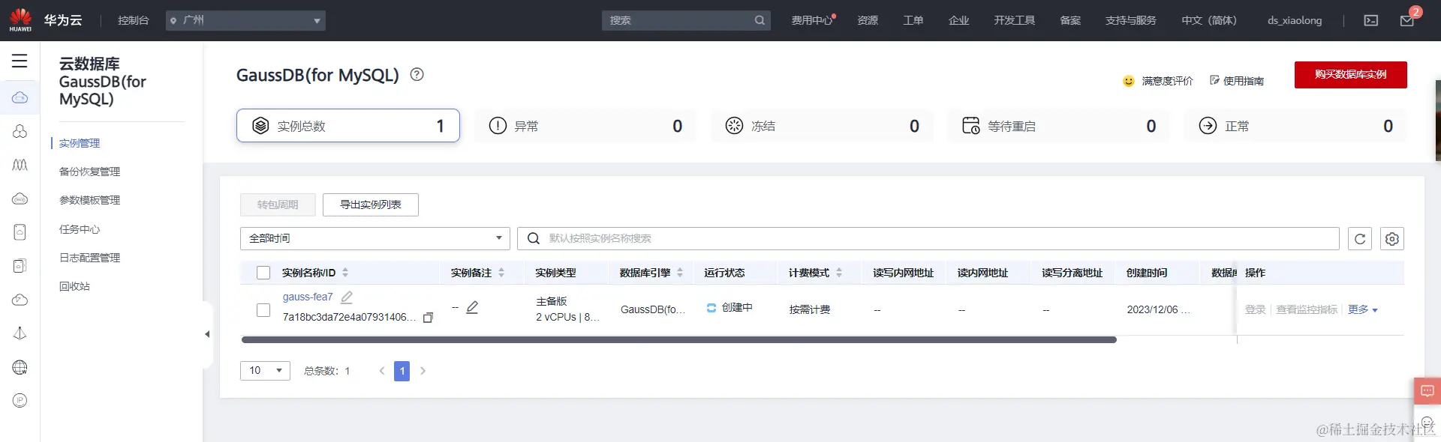Open the hamburger navigation menu

pos(20,61)
